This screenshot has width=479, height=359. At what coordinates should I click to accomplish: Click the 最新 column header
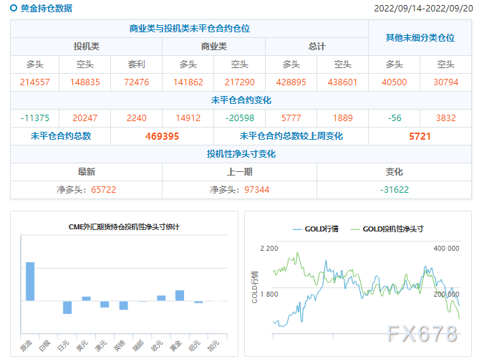coord(86,172)
